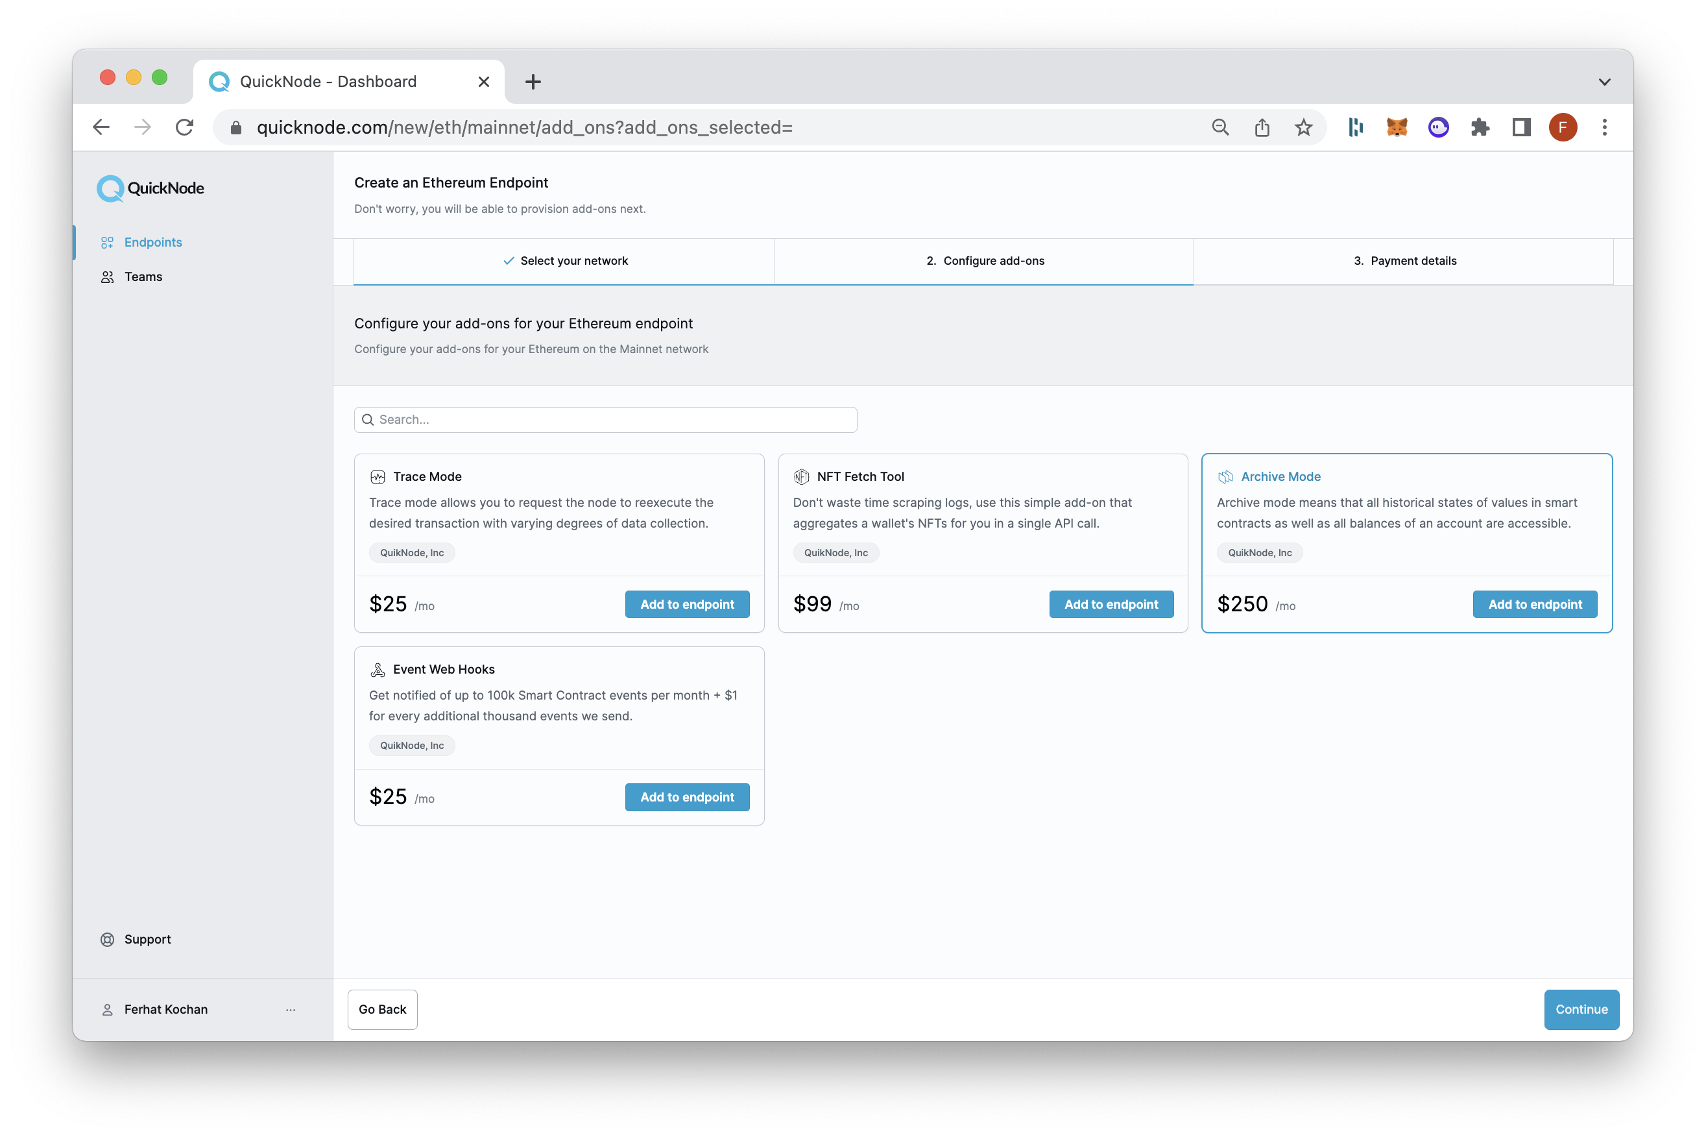The image size is (1706, 1137).
Task: Click the QuickNode logo in sidebar
Action: tap(150, 189)
